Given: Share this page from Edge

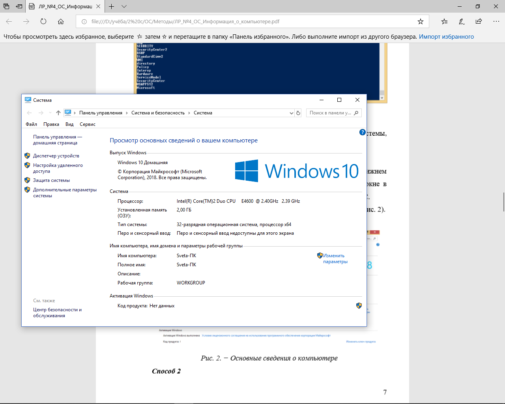Looking at the screenshot, I should [479, 21].
